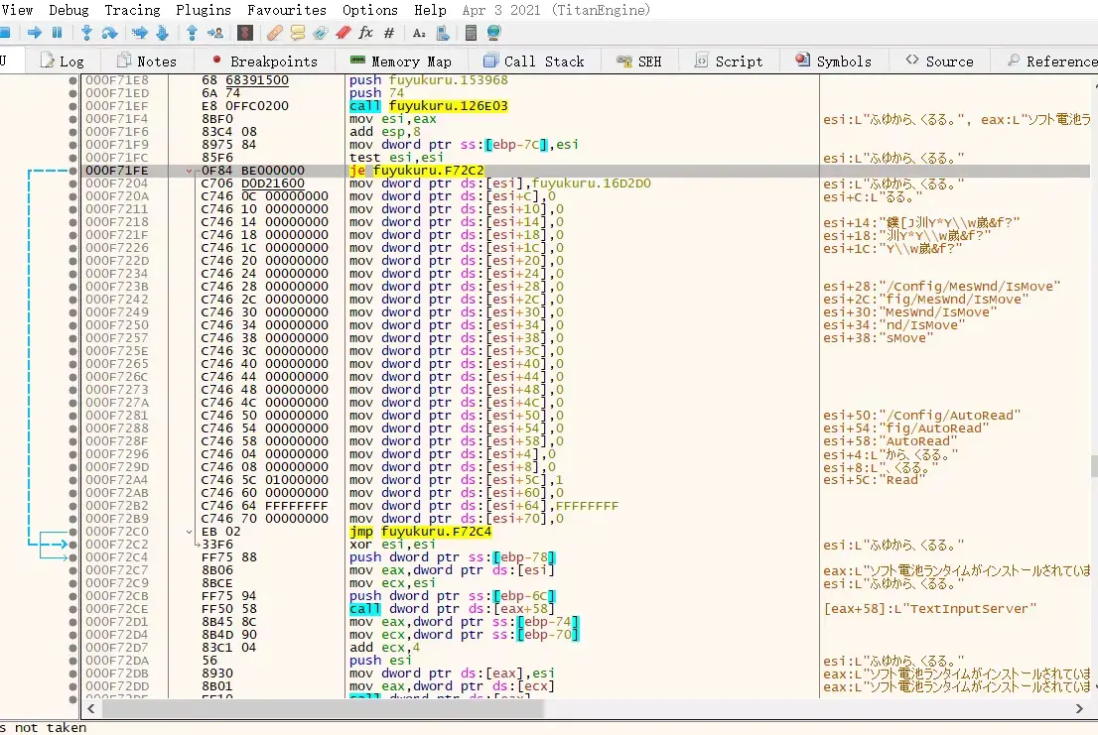Toggle breakpoint dot at address 000F71FE
This screenshot has width=1098, height=735.
click(x=72, y=171)
